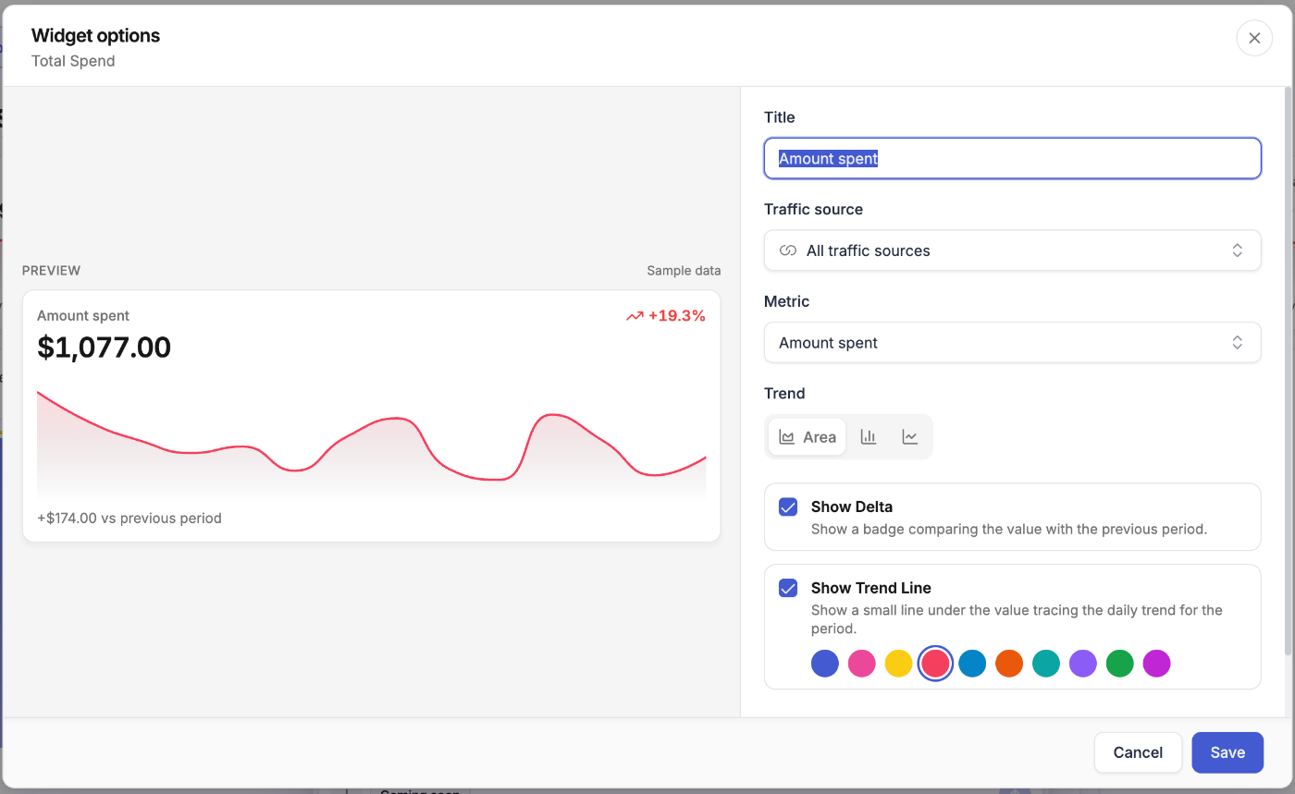Click the +19.3% delta badge
The image size is (1295, 794).
pos(666,316)
